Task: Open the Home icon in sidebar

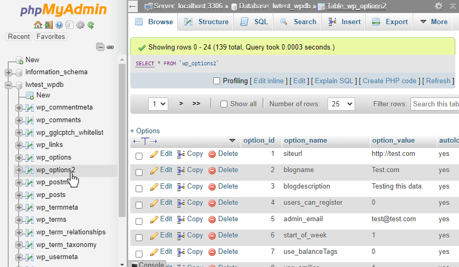Action: (x=38, y=25)
